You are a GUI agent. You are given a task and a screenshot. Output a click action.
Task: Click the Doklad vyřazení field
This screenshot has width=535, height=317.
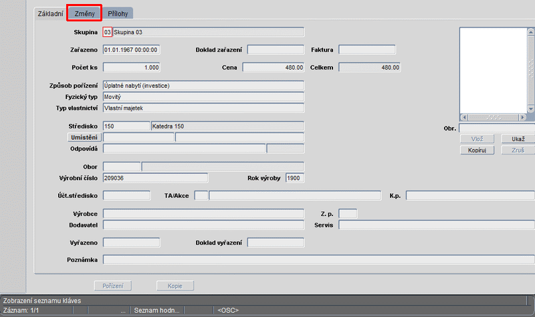pyautogui.click(x=276, y=243)
